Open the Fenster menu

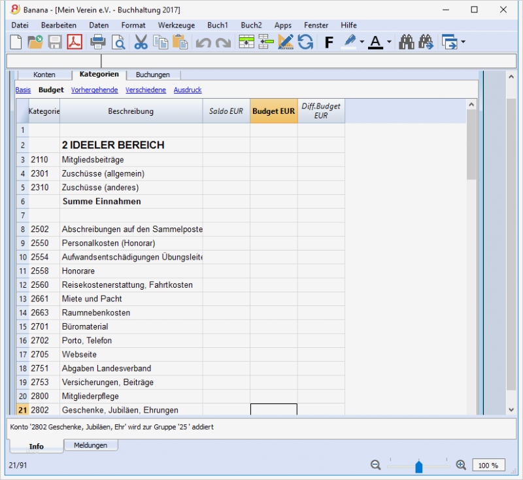click(x=316, y=26)
